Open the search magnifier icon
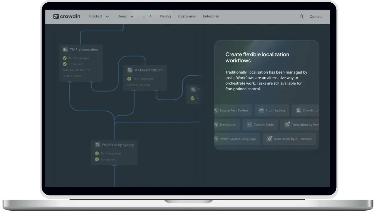The width and height of the screenshot is (376, 211). click(x=301, y=16)
